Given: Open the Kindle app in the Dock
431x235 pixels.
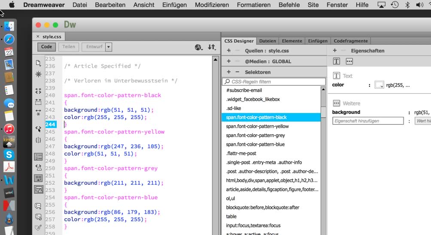Looking at the screenshot, I should [x=9, y=142].
